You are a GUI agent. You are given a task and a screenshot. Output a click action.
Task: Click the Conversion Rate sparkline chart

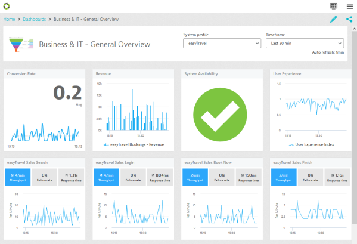[45, 132]
